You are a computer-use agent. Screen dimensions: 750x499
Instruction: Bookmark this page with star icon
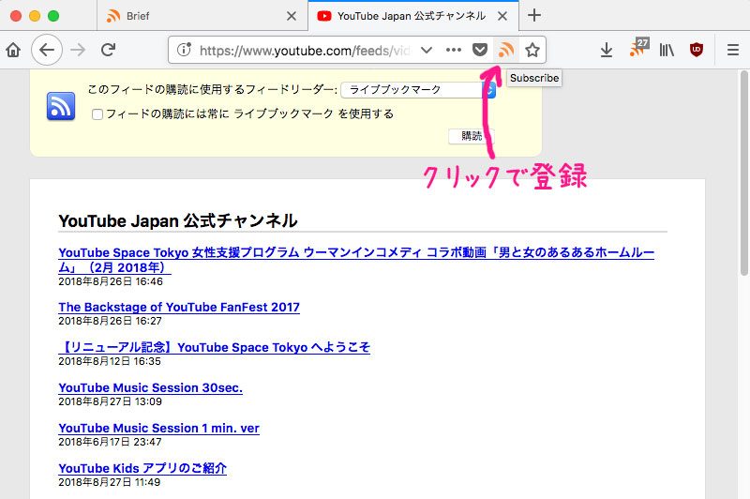click(532, 50)
